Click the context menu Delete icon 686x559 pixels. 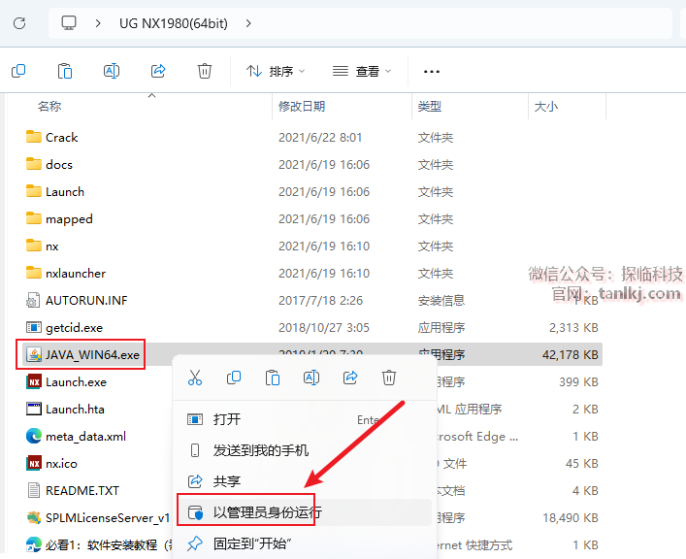point(389,378)
